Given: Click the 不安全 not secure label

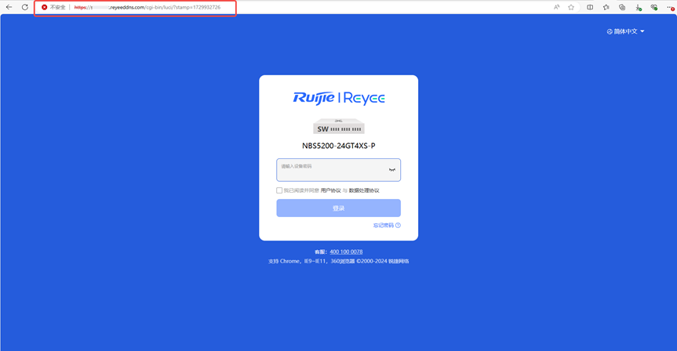Looking at the screenshot, I should pos(58,7).
